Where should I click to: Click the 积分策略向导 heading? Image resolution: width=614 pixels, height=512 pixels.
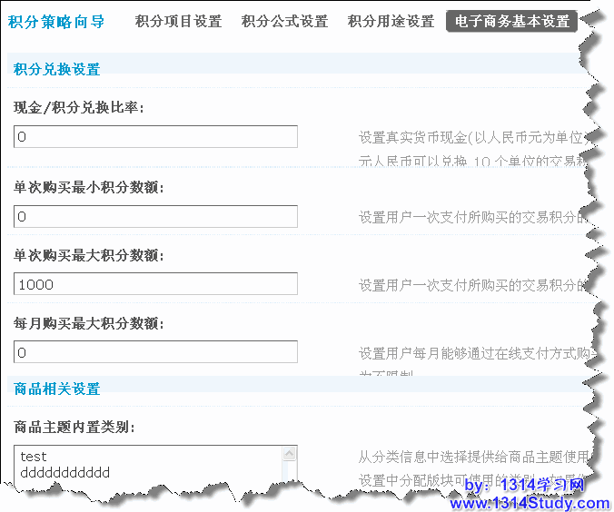[x=56, y=22]
